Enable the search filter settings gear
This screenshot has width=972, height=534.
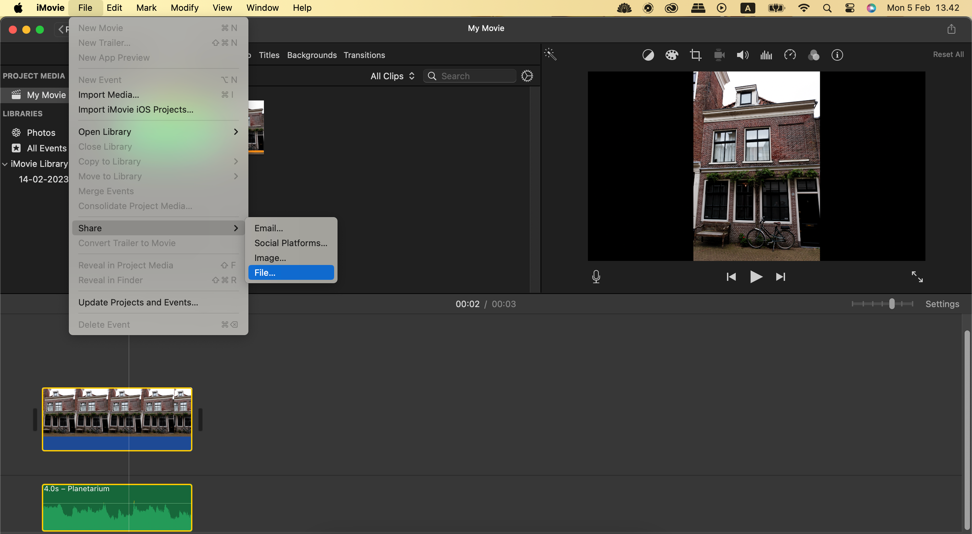[527, 76]
